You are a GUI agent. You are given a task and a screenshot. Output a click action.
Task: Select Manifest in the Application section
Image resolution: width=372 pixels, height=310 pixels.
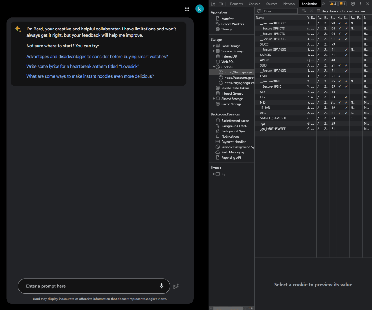click(228, 19)
